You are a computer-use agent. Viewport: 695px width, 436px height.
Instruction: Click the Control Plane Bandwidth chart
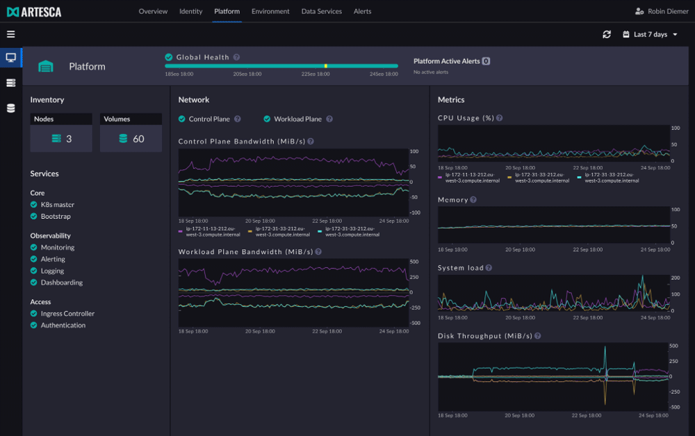click(x=293, y=183)
